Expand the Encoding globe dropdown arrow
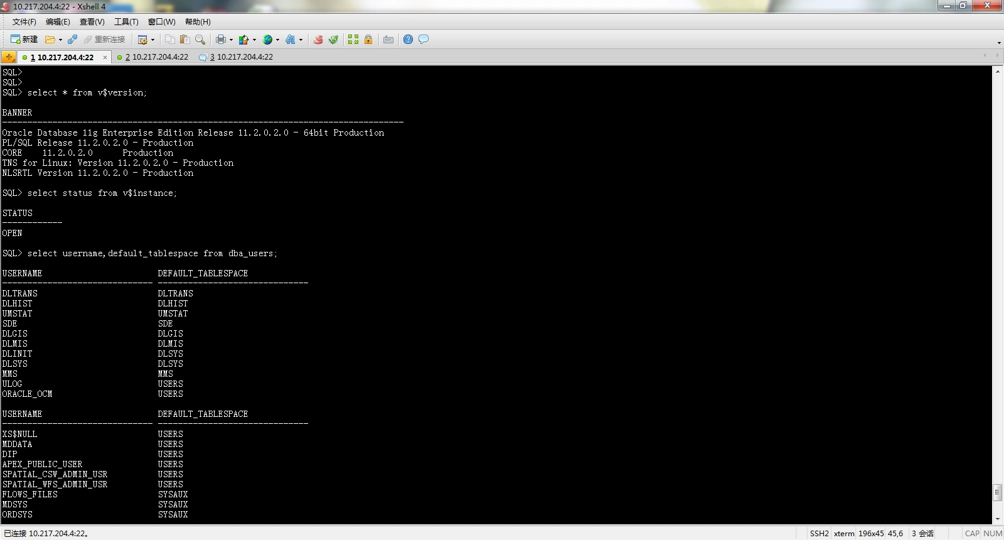This screenshot has height=540, width=1004. point(277,40)
